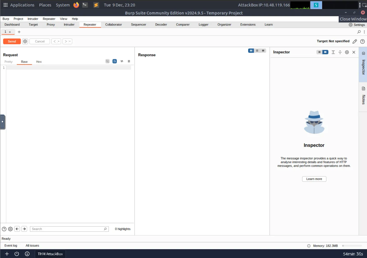The width and height of the screenshot is (367, 258).
Task: Click the search magnifier icon in tab bar
Action: click(x=359, y=32)
